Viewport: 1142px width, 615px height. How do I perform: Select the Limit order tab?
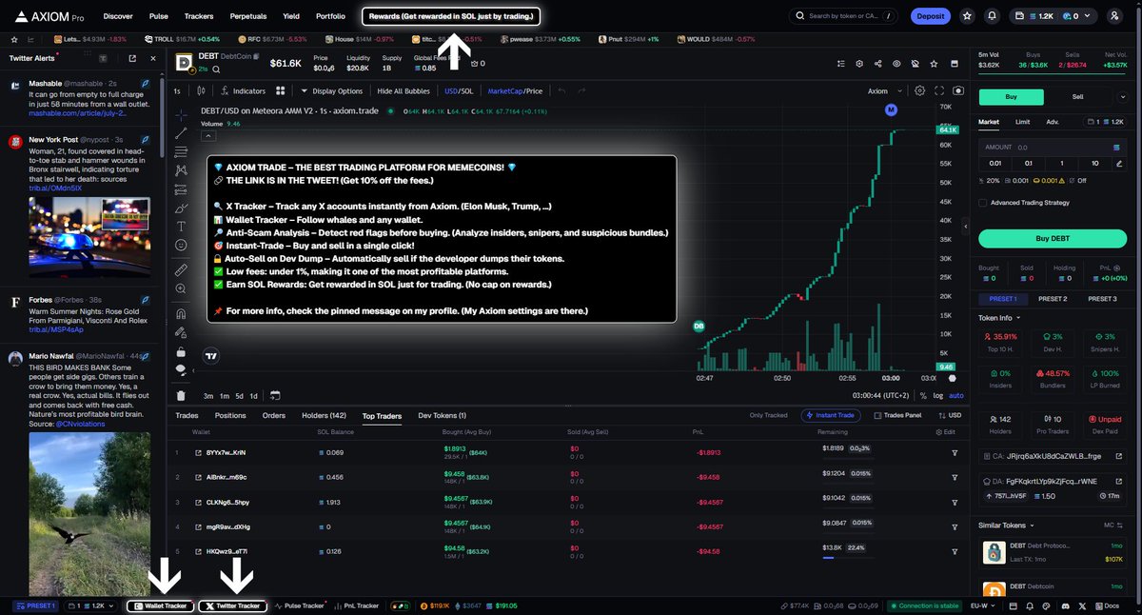(1022, 122)
